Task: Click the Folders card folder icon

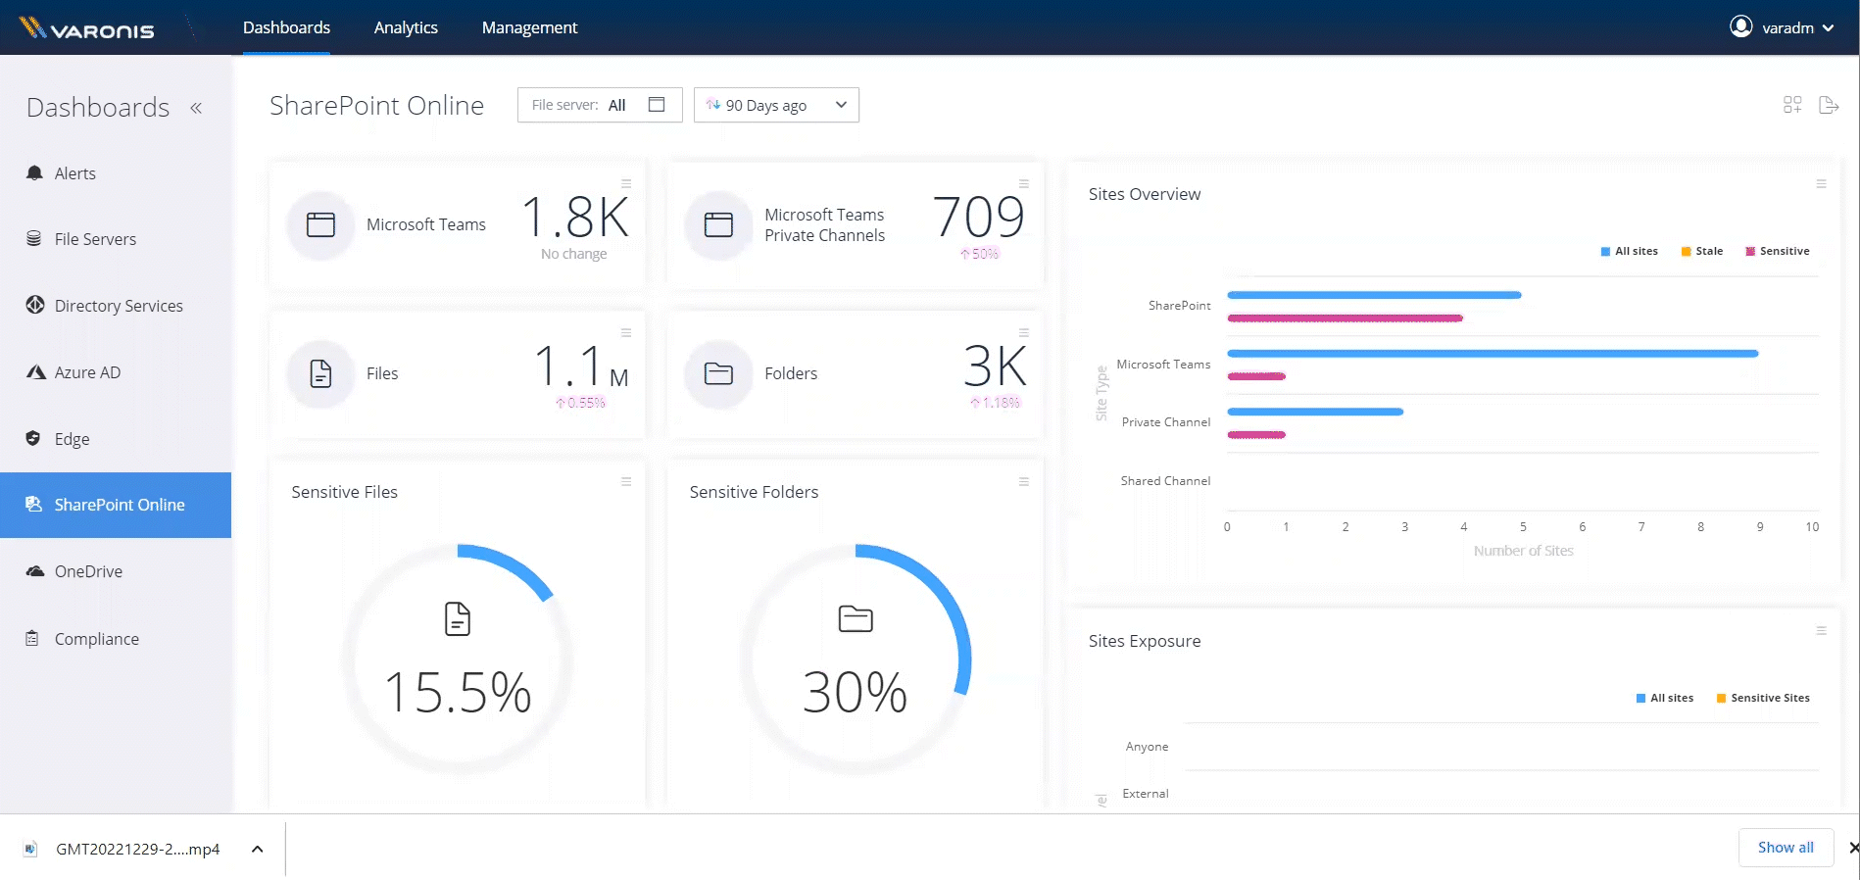Action: point(718,373)
